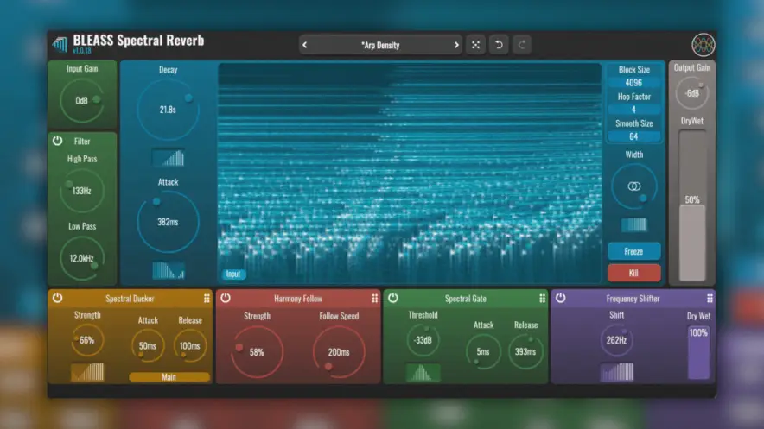764x429 pixels.
Task: Grab the Frequency Shifter reorder handle
Action: [x=710, y=298]
